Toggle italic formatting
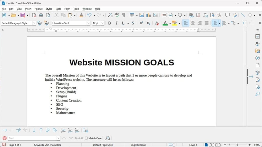262x147 pixels. [x=116, y=23]
